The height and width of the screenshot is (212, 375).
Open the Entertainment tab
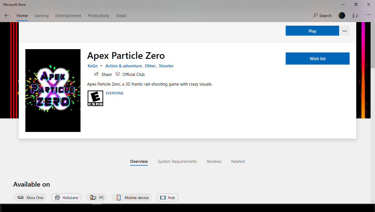pyautogui.click(x=68, y=16)
